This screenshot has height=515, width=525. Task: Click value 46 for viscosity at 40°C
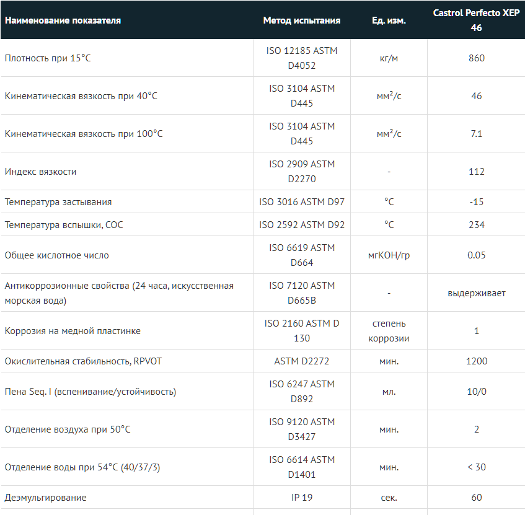point(477,96)
